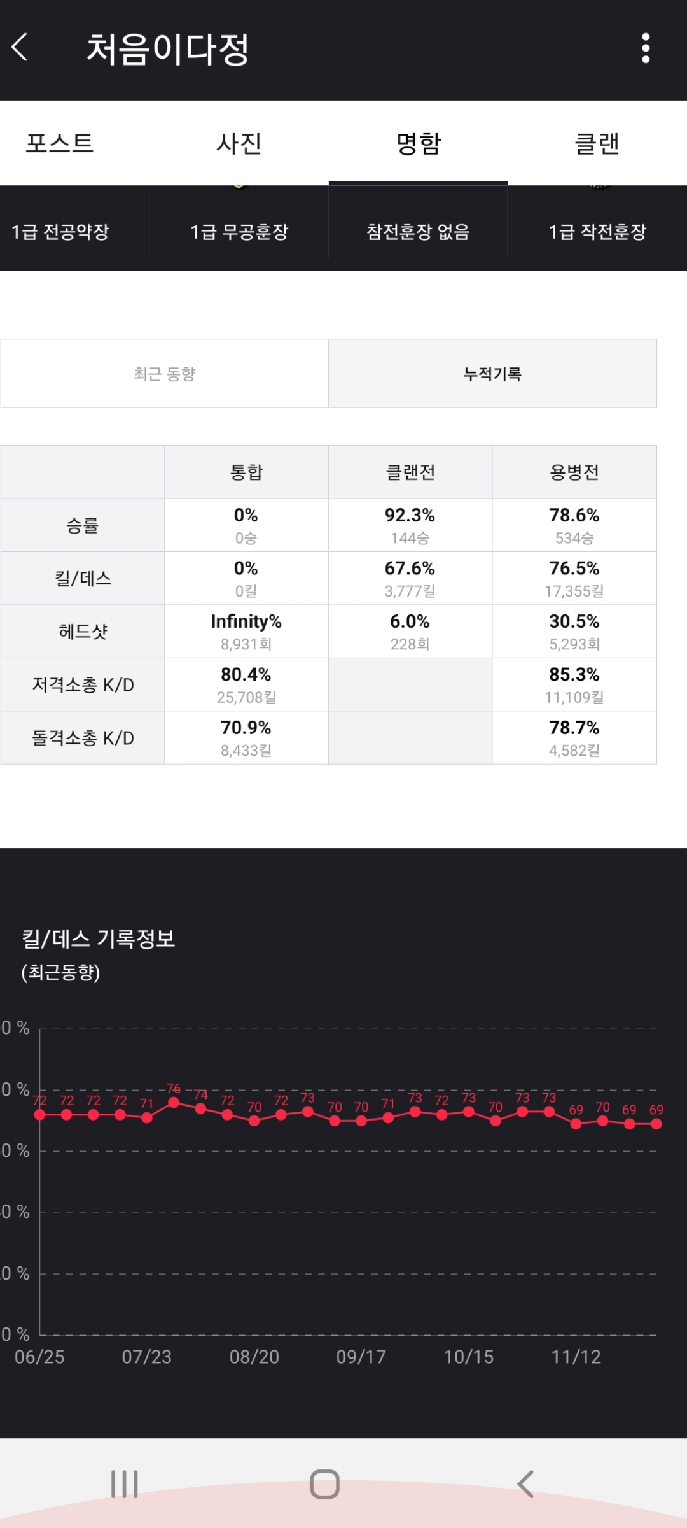
Task: Tap the 1급 작전훈장 medal
Action: [597, 232]
